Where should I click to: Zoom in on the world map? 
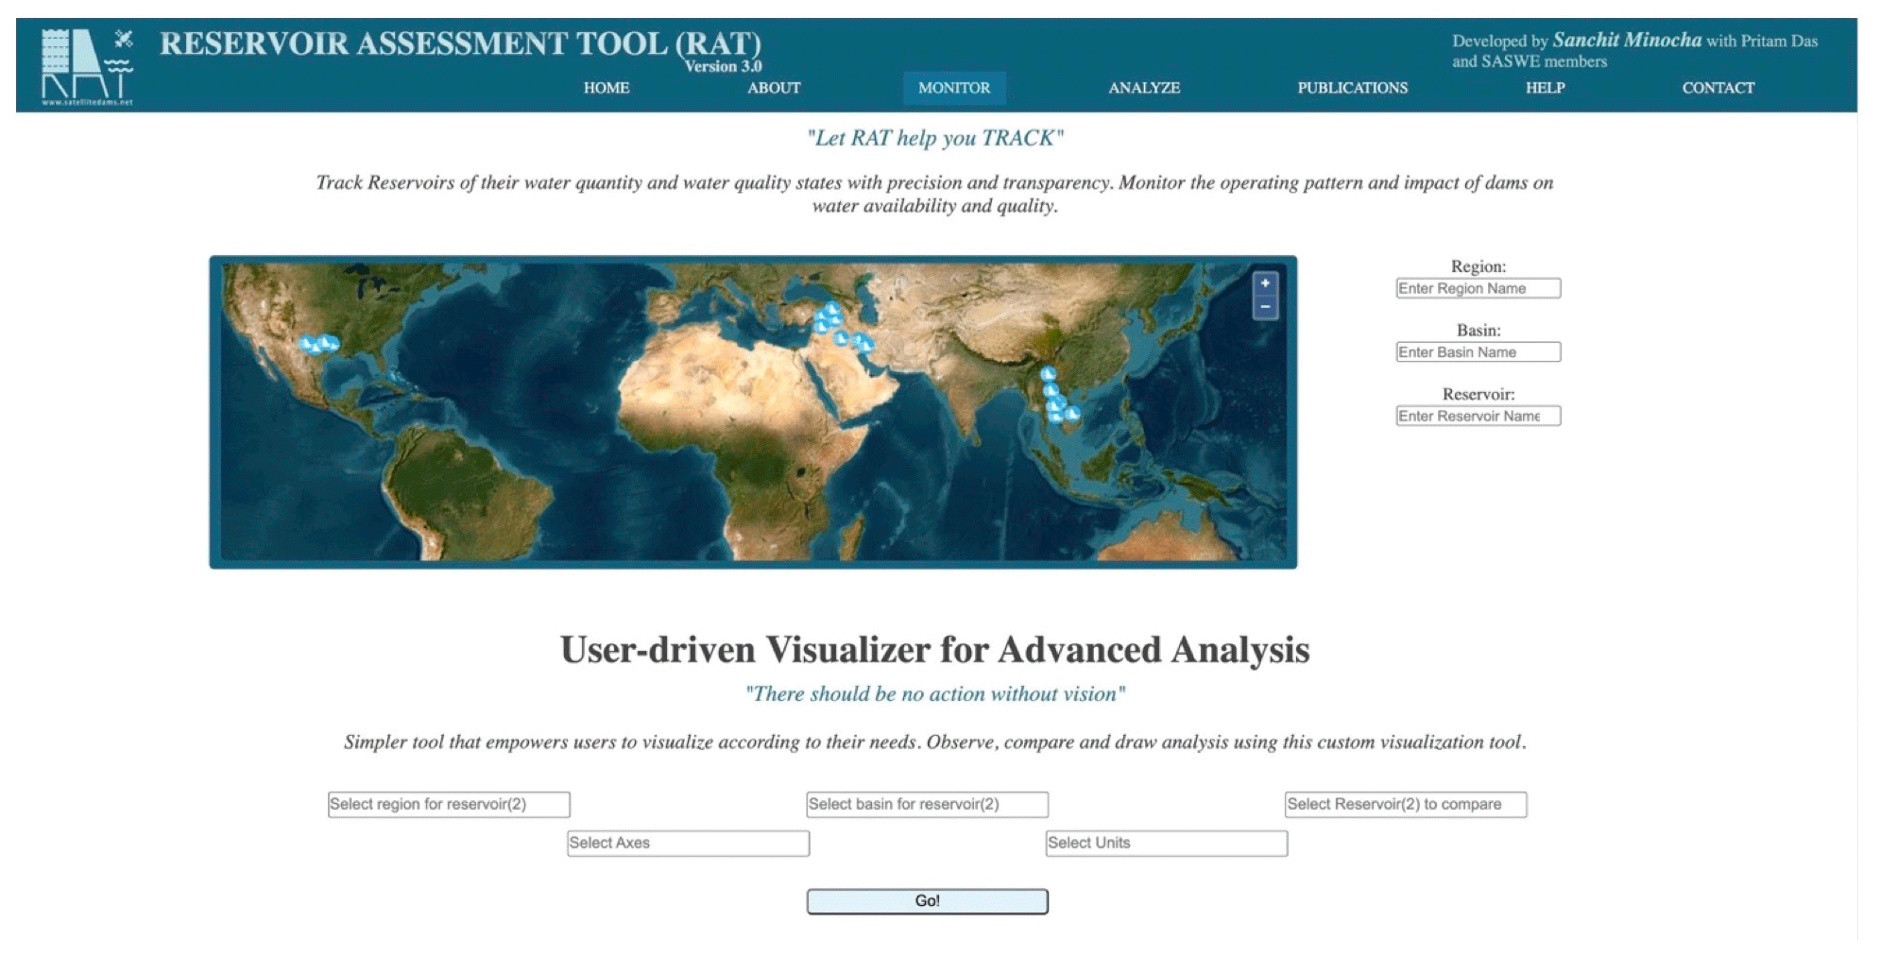1265,283
